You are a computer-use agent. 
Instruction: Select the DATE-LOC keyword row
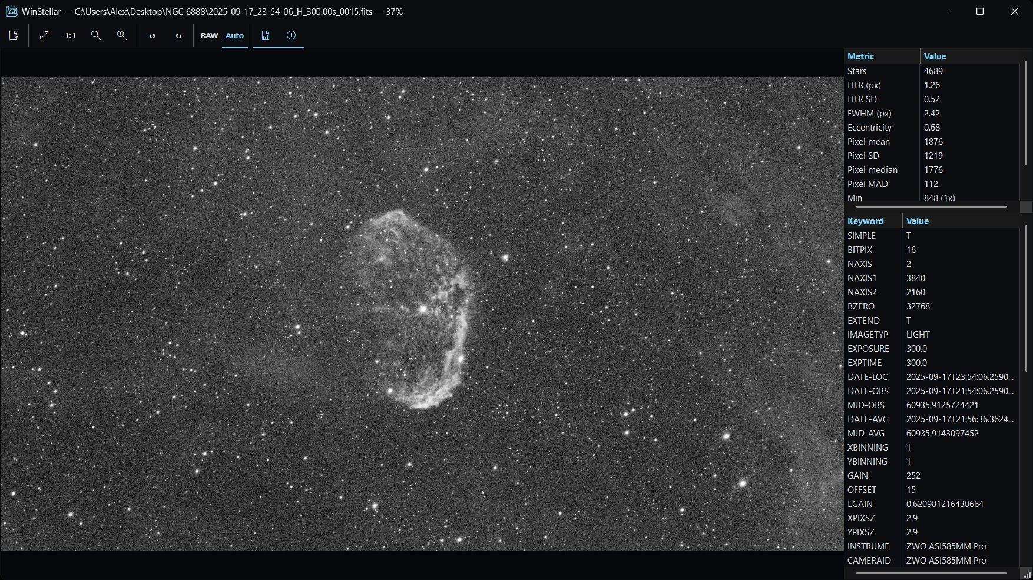932,376
